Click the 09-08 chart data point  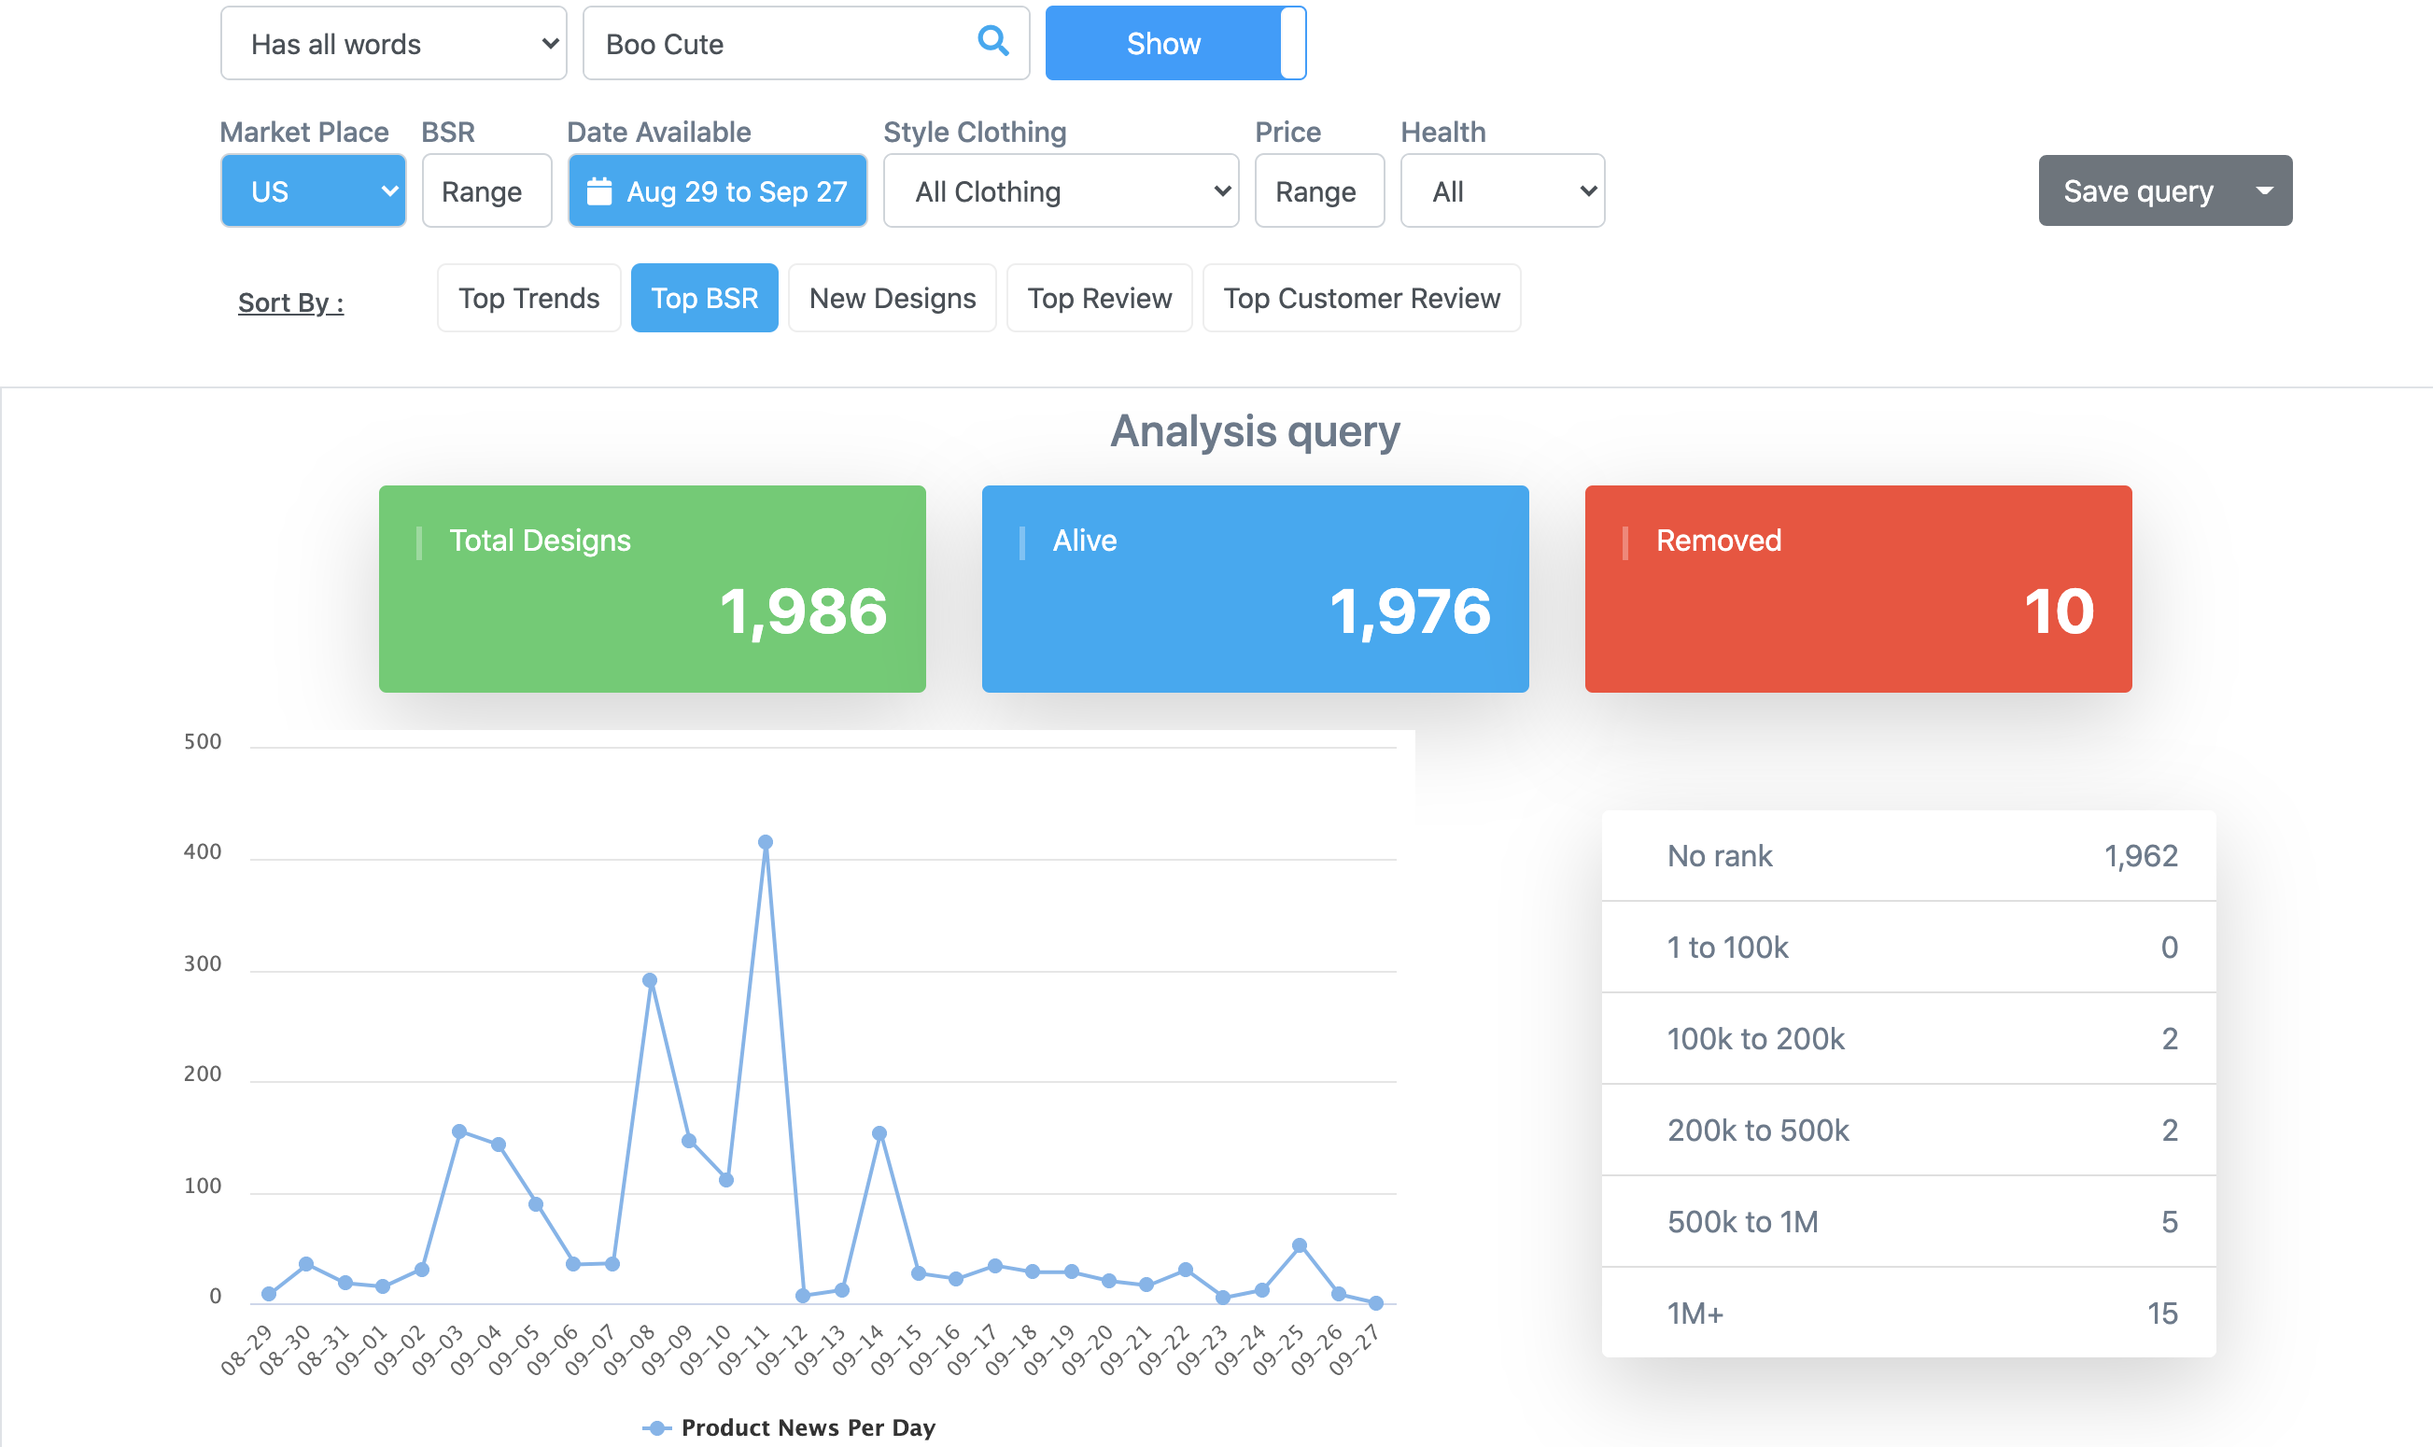point(651,980)
